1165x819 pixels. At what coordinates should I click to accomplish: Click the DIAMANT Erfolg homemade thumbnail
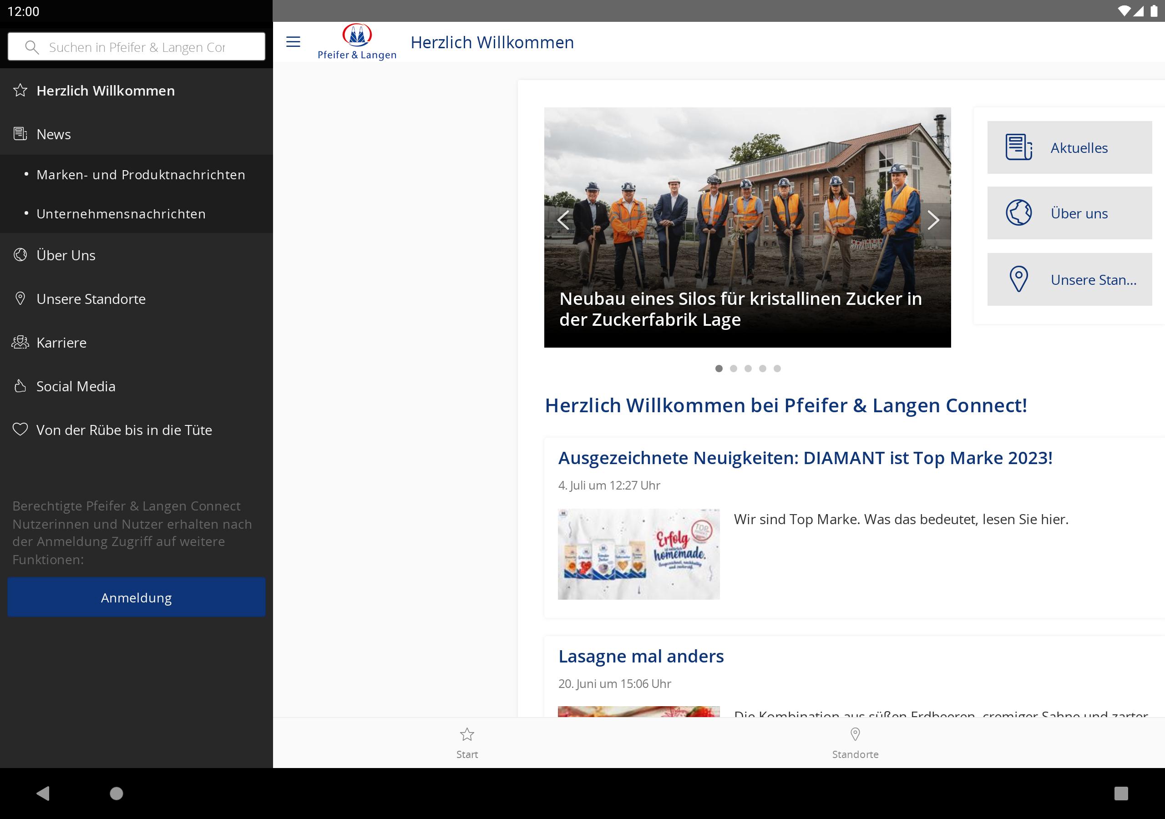638,554
